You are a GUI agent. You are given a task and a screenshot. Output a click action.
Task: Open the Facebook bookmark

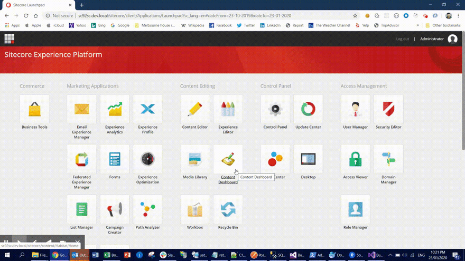220,25
